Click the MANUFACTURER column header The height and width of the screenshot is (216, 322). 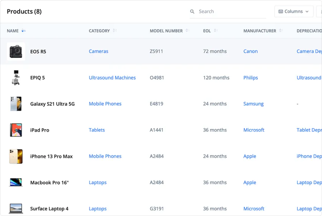click(260, 31)
